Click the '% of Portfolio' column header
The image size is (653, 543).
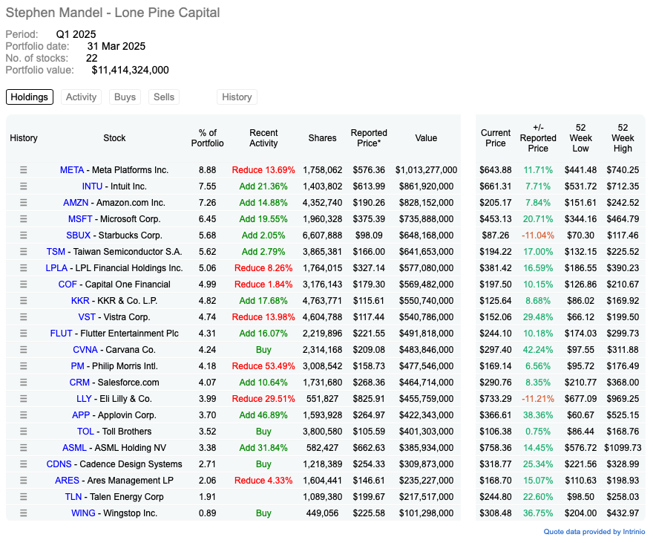click(x=207, y=138)
